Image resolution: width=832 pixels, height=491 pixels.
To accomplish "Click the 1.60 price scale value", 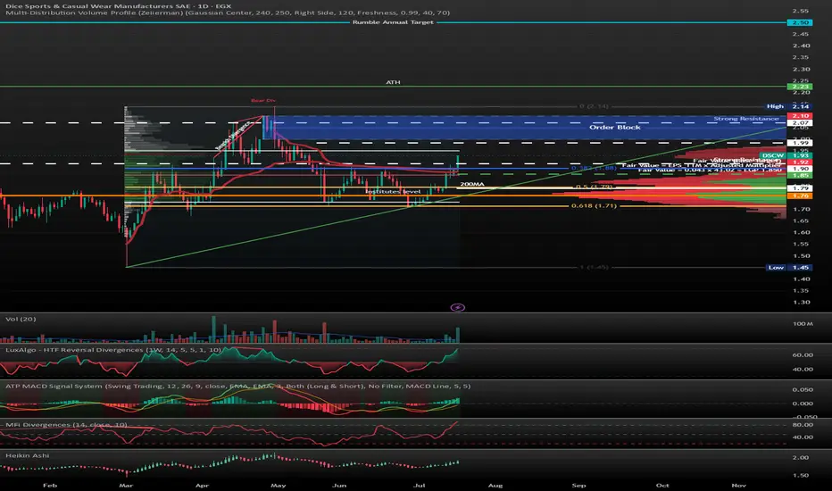I will pyautogui.click(x=800, y=232).
